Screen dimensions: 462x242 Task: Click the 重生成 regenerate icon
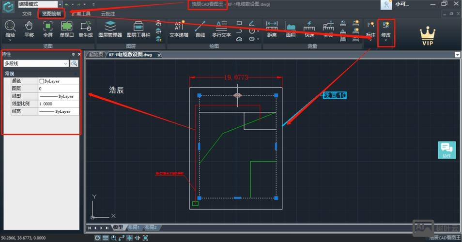click(x=86, y=29)
